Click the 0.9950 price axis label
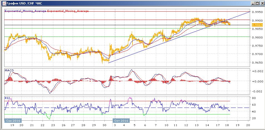265x130 pixels. coord(257,12)
